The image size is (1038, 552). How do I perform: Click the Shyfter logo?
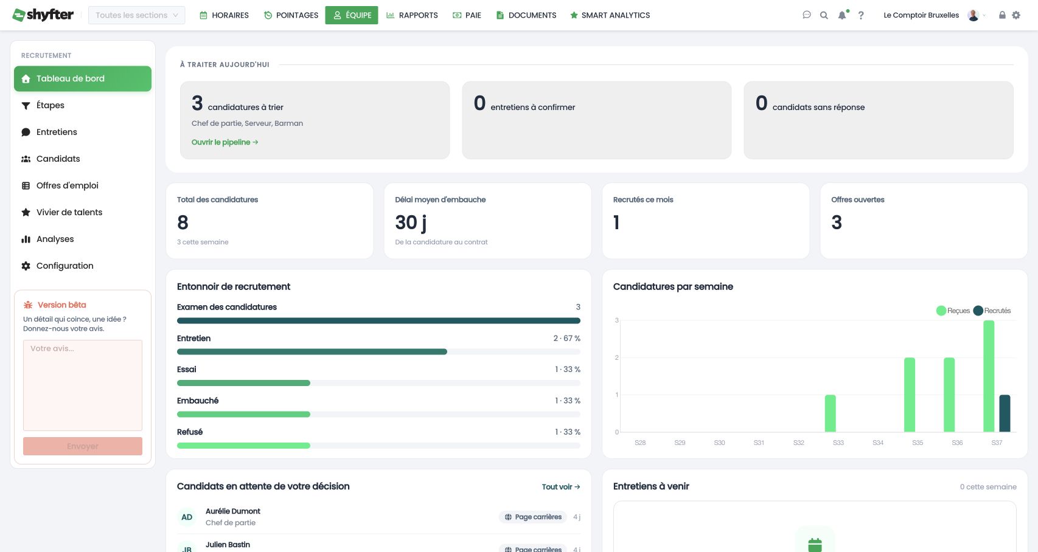43,15
